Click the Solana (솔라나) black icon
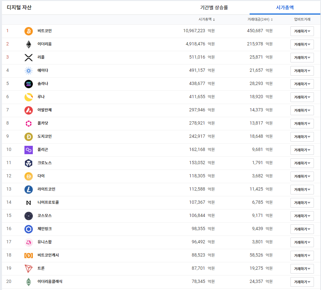This screenshot has width=321, height=290. [x=29, y=84]
